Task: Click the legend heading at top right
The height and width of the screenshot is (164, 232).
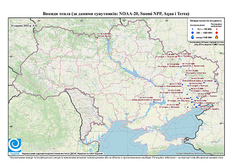Action: (x=206, y=21)
